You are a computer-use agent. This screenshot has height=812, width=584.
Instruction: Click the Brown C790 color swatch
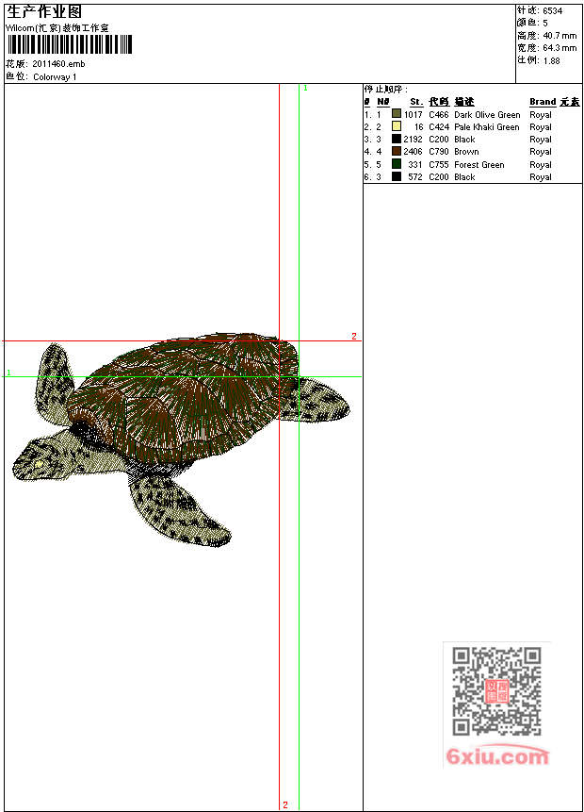pyautogui.click(x=397, y=151)
